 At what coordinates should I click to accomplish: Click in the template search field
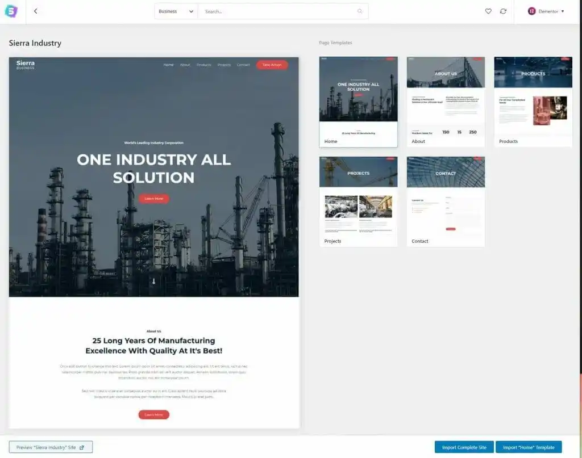(x=278, y=11)
